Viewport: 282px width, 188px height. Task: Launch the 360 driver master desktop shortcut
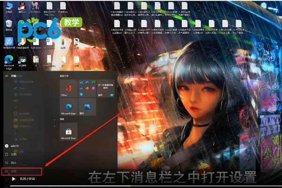click(x=9, y=43)
